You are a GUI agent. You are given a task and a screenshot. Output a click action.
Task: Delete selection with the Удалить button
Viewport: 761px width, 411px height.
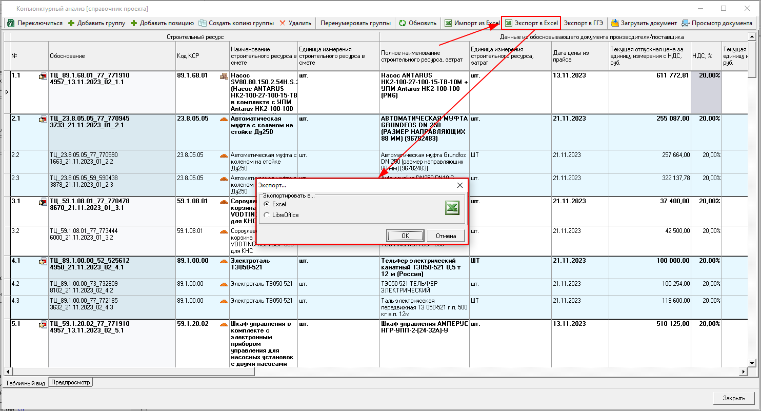[x=295, y=23]
